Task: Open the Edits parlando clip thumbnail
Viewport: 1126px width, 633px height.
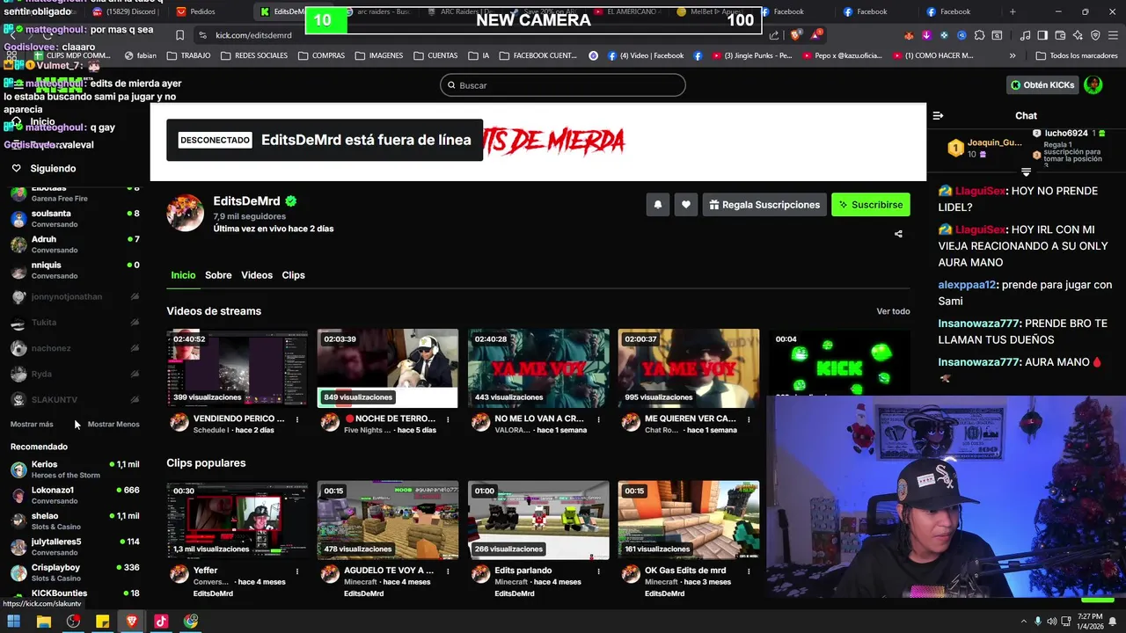Action: (x=538, y=520)
